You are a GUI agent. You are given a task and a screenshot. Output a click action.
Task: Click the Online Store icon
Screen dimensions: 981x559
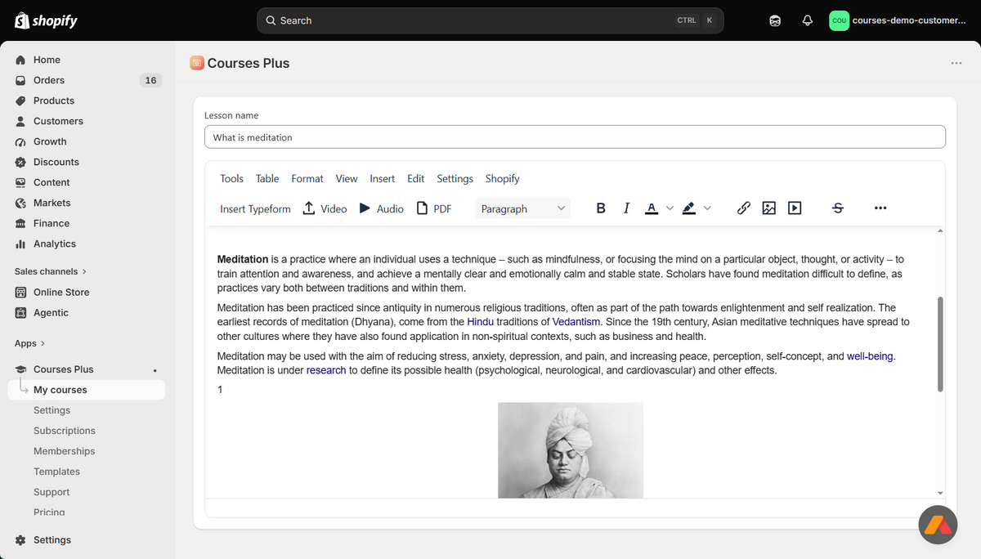pos(20,292)
